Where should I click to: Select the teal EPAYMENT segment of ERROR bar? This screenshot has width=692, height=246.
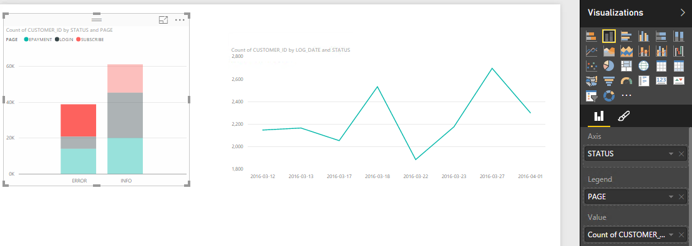[78, 161]
